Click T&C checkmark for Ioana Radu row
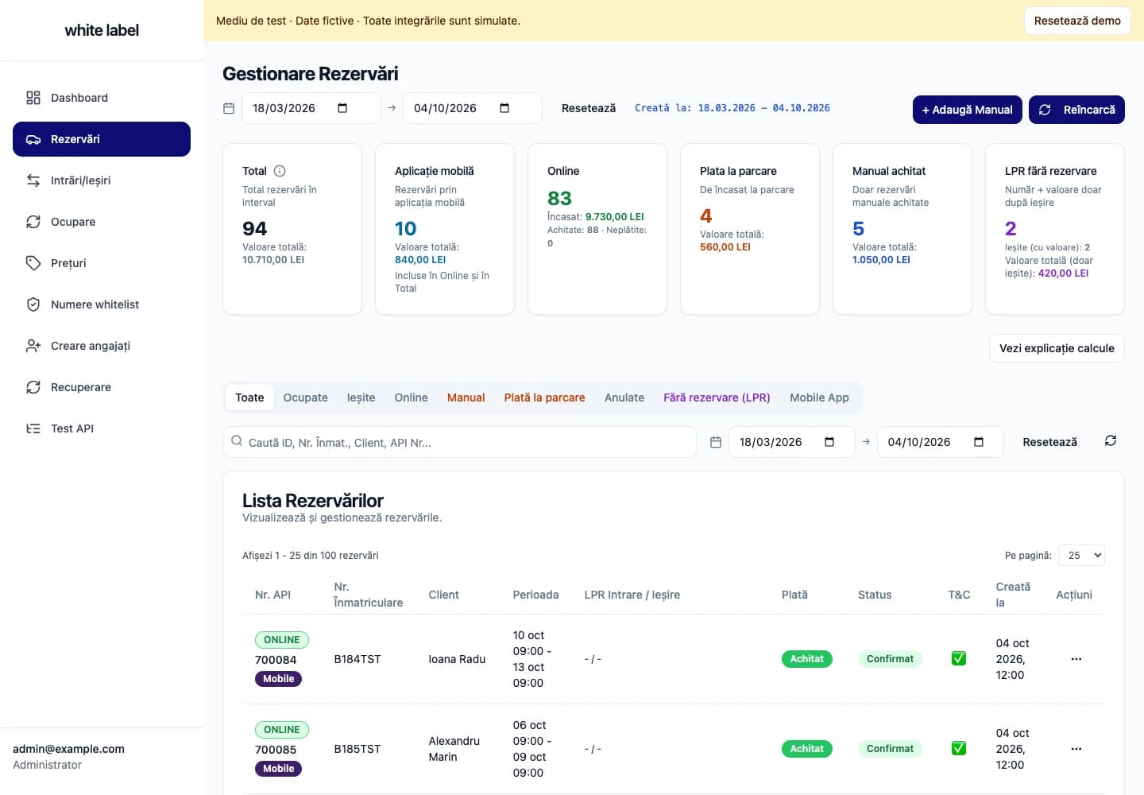The width and height of the screenshot is (1144, 795). point(959,658)
